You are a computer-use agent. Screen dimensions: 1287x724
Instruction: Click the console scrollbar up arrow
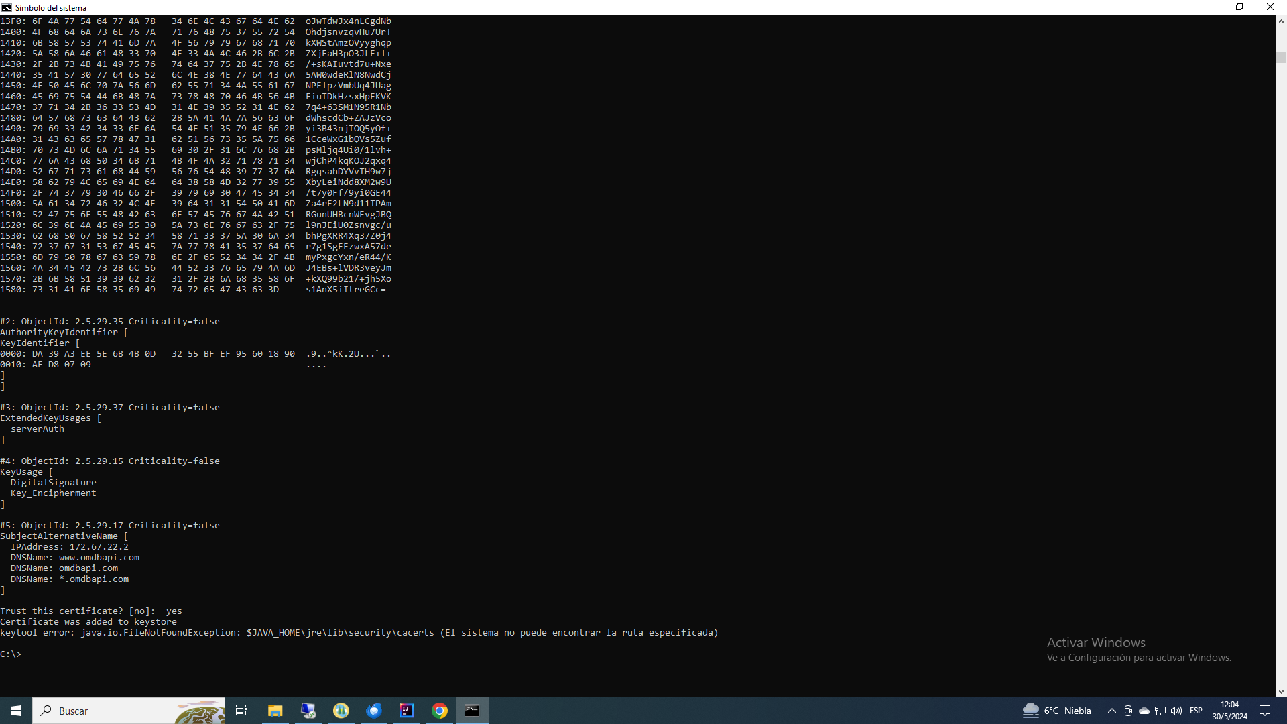1281,21
